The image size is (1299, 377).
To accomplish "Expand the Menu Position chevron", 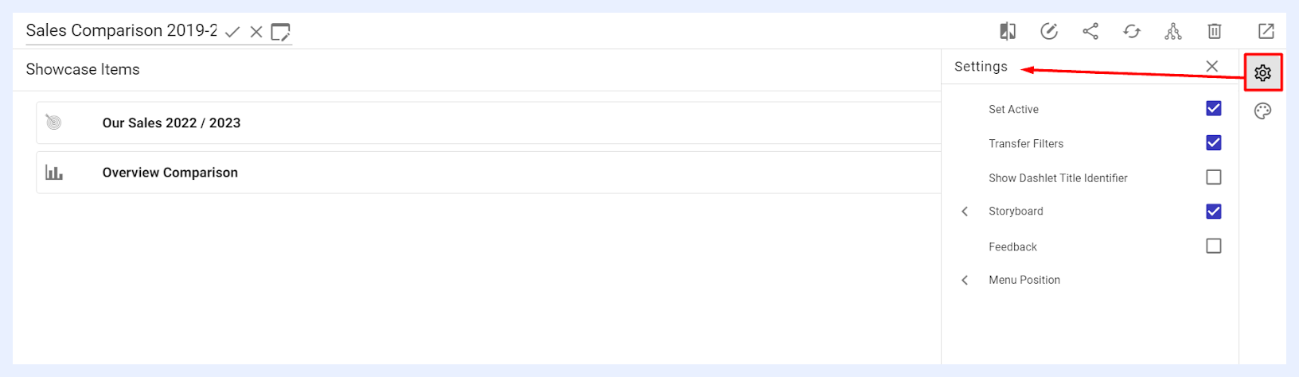I will click(x=965, y=280).
